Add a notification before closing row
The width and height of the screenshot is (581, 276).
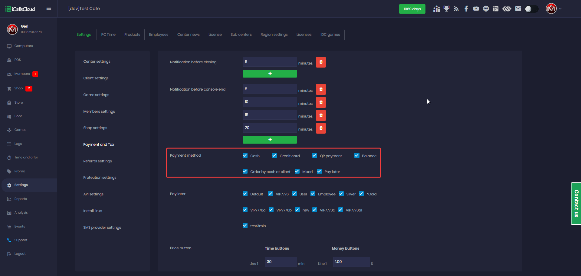[x=270, y=74]
